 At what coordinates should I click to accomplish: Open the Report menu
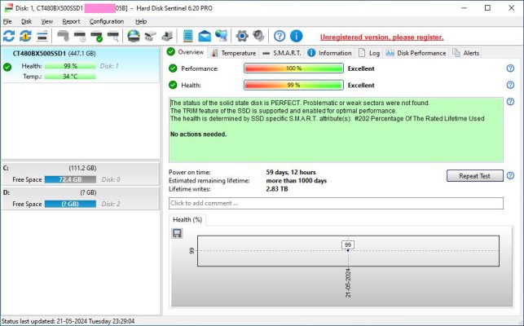point(71,21)
